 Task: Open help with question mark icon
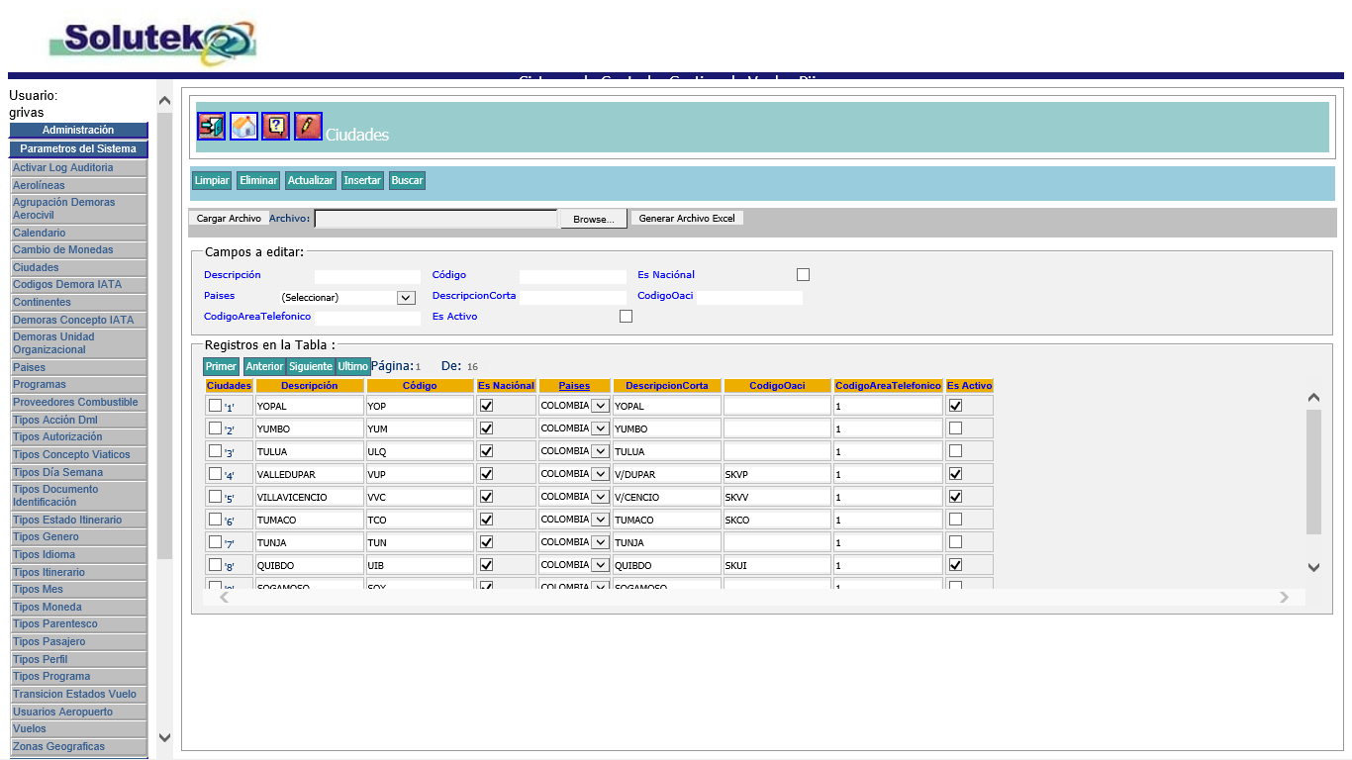[276, 127]
